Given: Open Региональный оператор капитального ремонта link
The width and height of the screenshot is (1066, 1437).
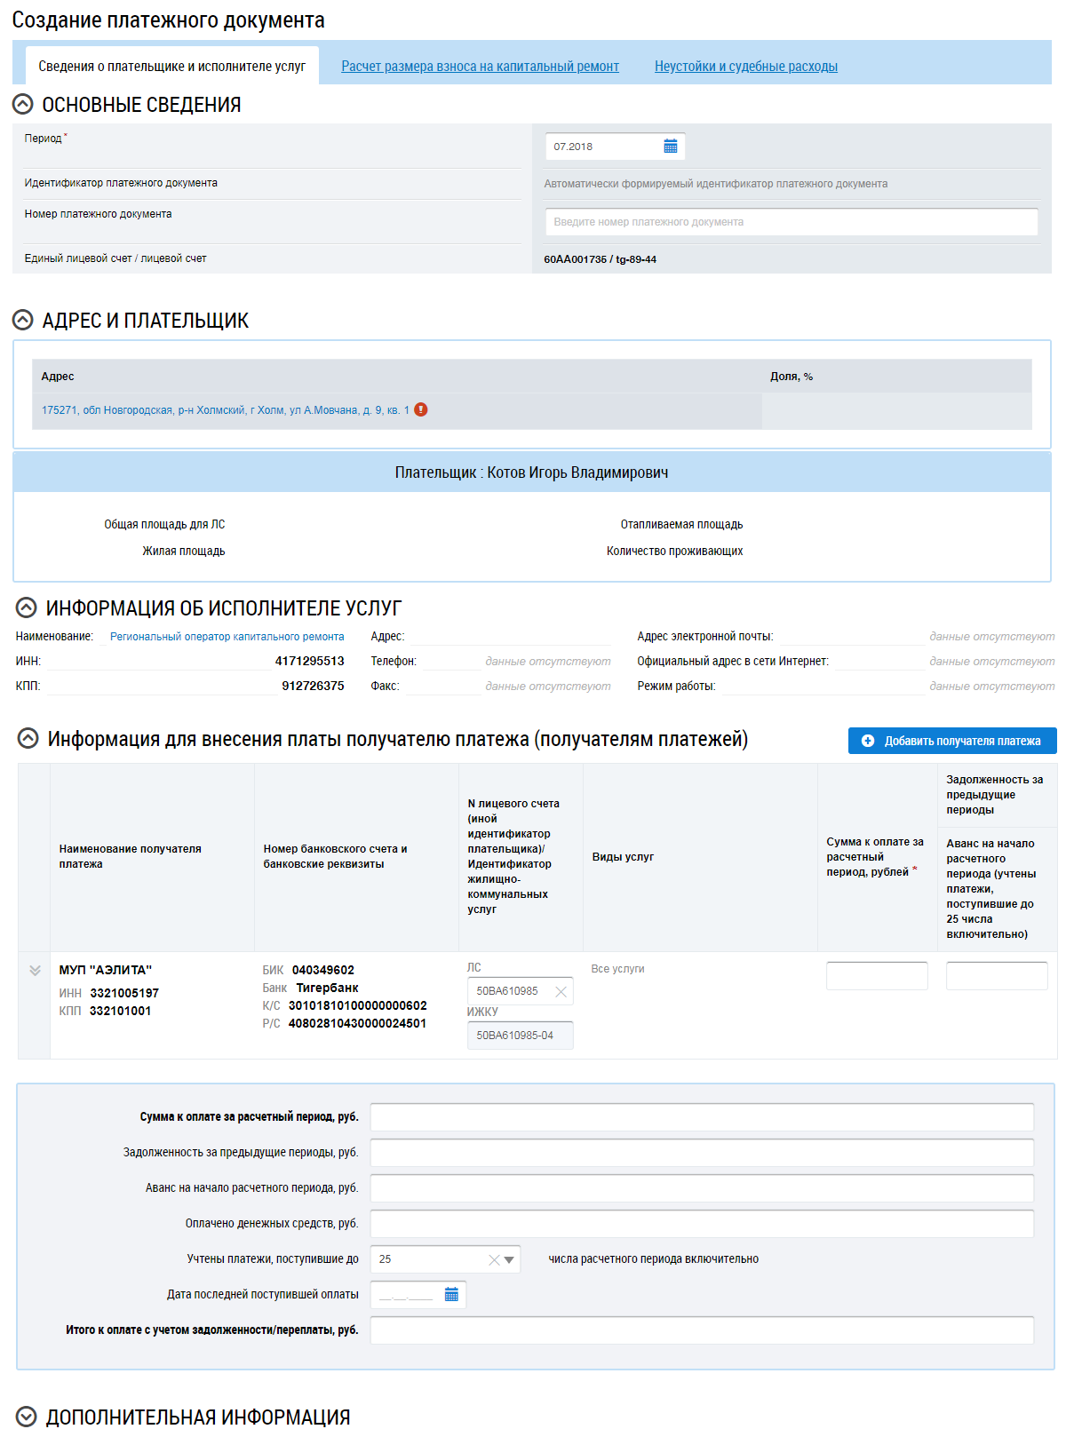Looking at the screenshot, I should 227,637.
